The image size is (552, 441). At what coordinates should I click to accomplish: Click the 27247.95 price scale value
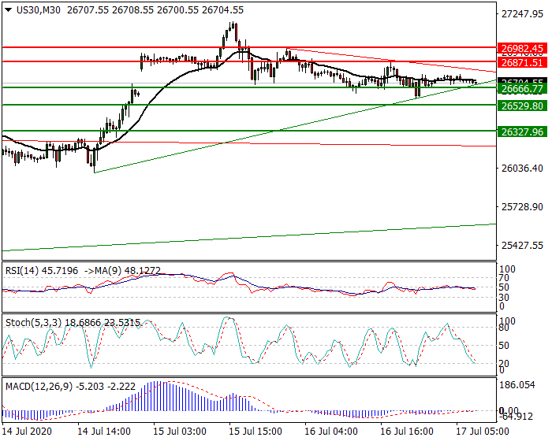(x=522, y=14)
